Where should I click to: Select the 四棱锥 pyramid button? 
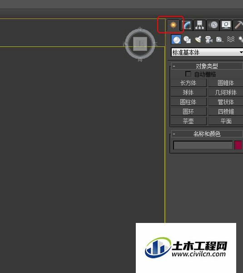(x=226, y=111)
